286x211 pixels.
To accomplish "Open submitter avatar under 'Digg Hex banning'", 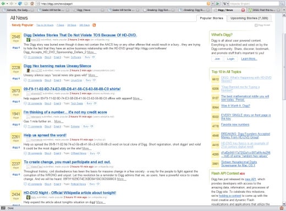I will coord(28,70).
